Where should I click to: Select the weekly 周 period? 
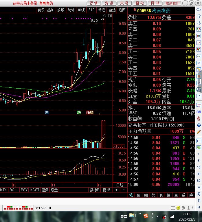[199, 194]
